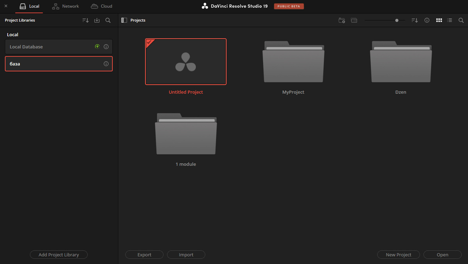Click the Project Libraries panel title
This screenshot has height=264, width=468.
(x=20, y=20)
